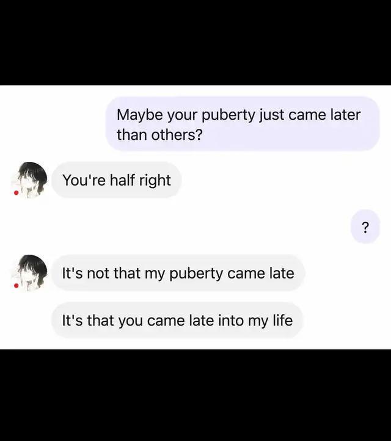Click the words "than others?" in sent message

(x=159, y=135)
